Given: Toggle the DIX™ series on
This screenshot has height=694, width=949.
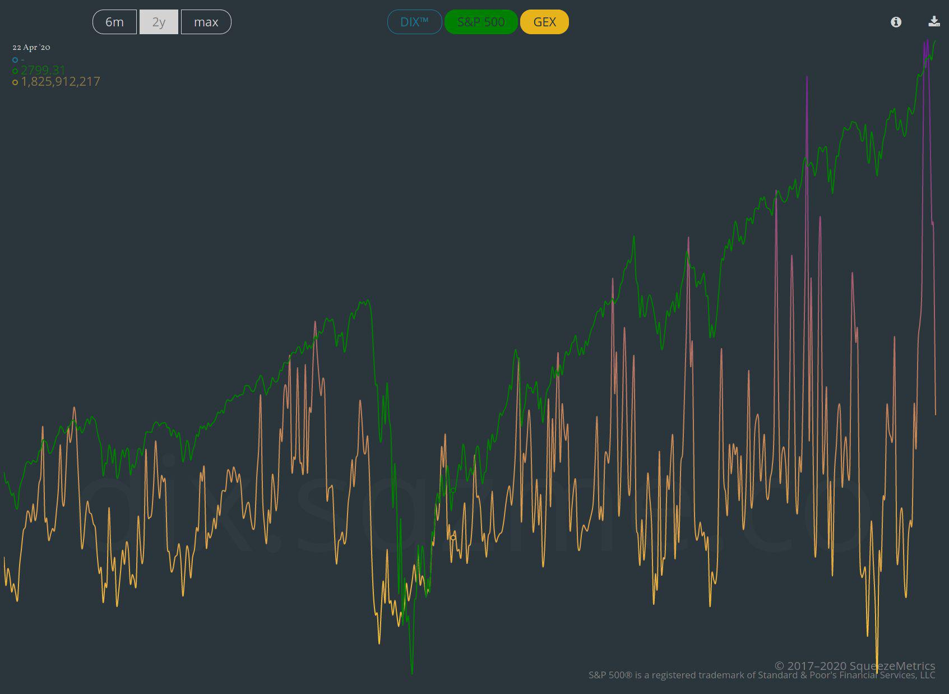Looking at the screenshot, I should 414,22.
